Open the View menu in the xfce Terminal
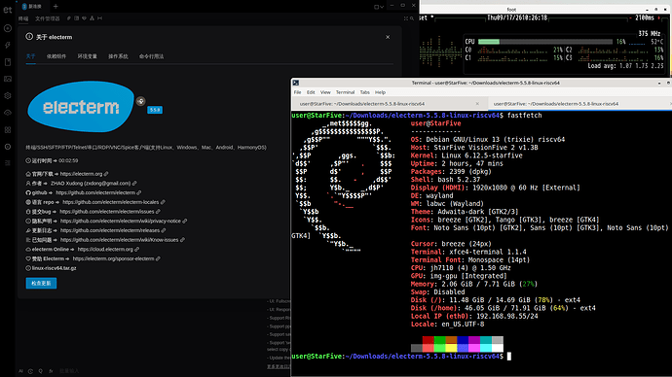This screenshot has width=672, height=377. (325, 92)
